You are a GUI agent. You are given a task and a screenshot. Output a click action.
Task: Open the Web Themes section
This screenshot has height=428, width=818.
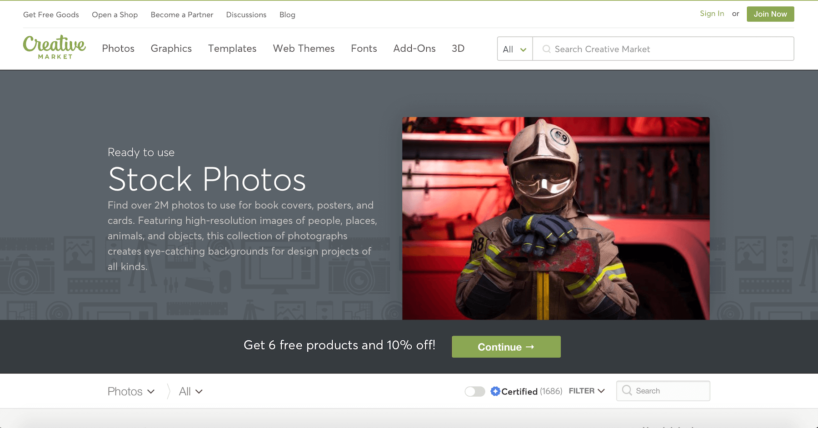pyautogui.click(x=304, y=49)
